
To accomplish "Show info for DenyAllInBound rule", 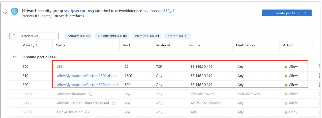I will point(87,112).
